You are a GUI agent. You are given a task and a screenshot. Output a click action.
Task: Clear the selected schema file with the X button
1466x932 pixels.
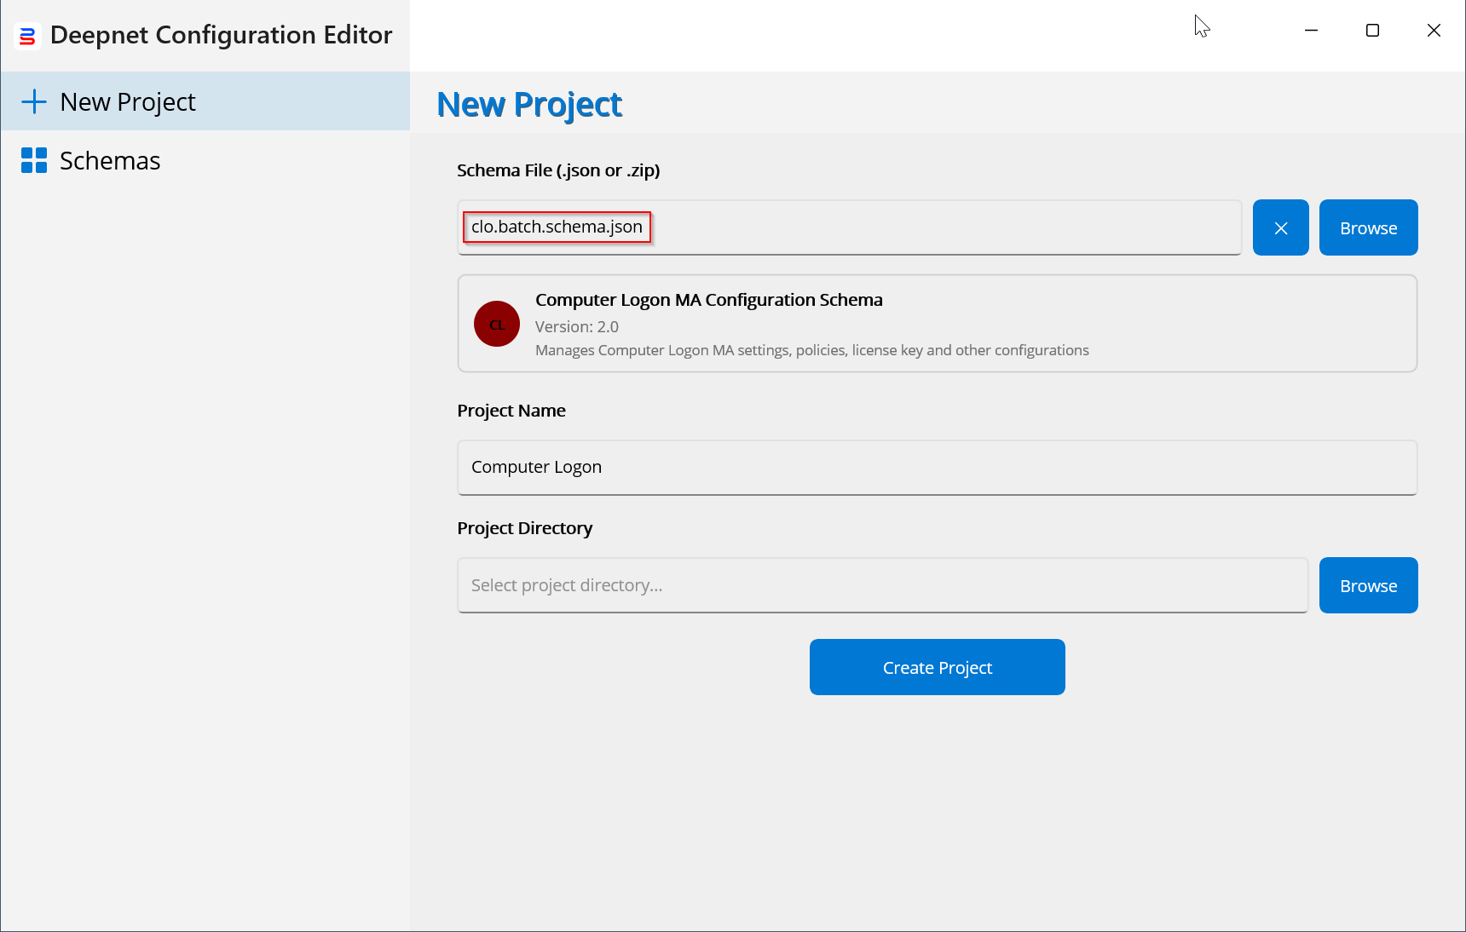pyautogui.click(x=1280, y=227)
